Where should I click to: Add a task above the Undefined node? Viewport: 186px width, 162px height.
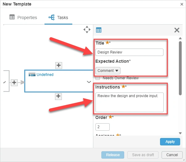(59, 65)
